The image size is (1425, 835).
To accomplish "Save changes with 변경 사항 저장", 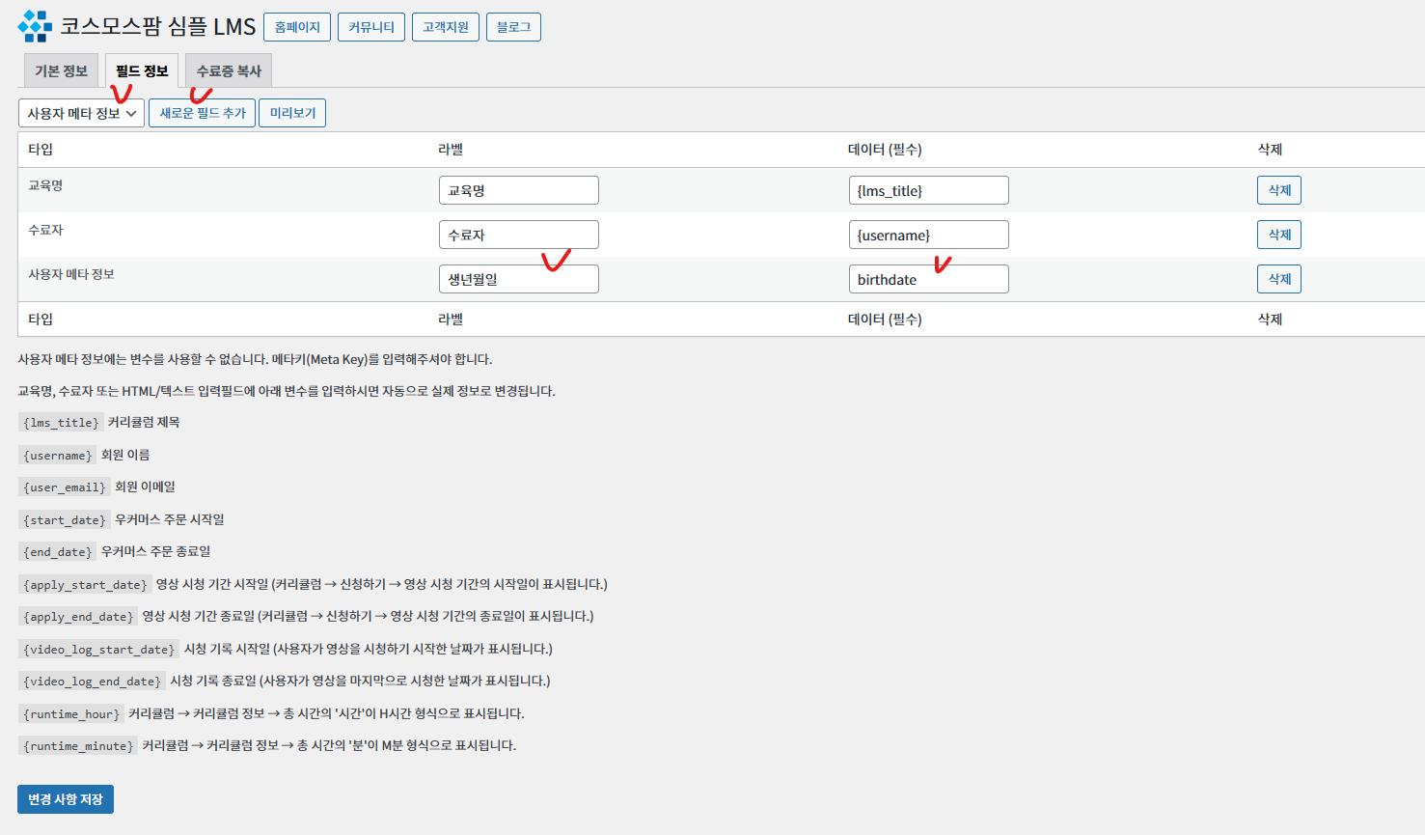I will click(66, 799).
